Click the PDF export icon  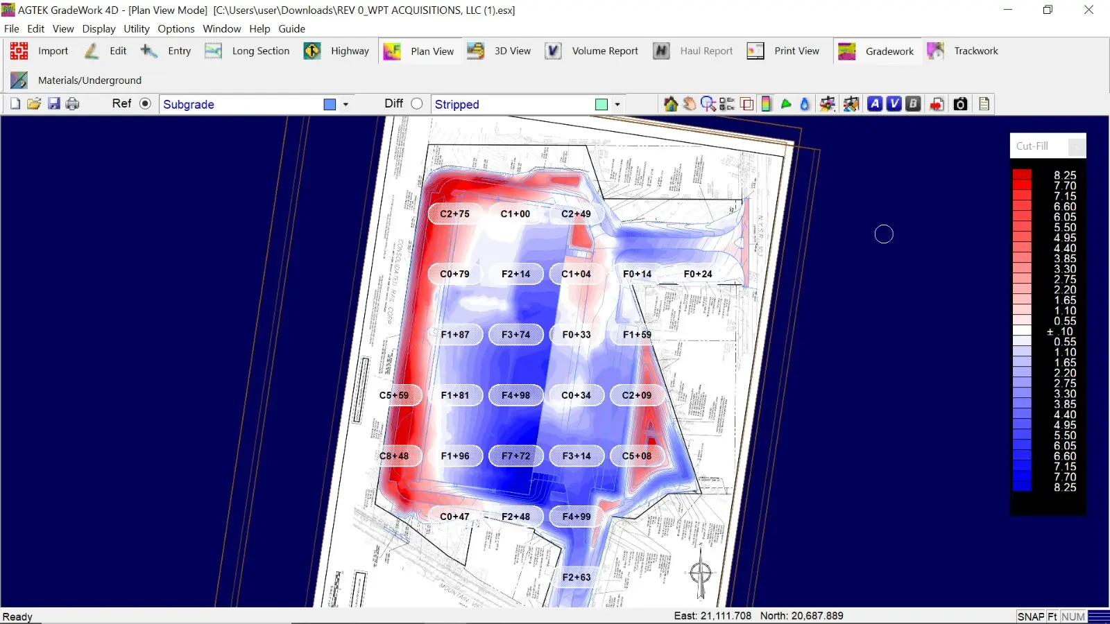(937, 104)
